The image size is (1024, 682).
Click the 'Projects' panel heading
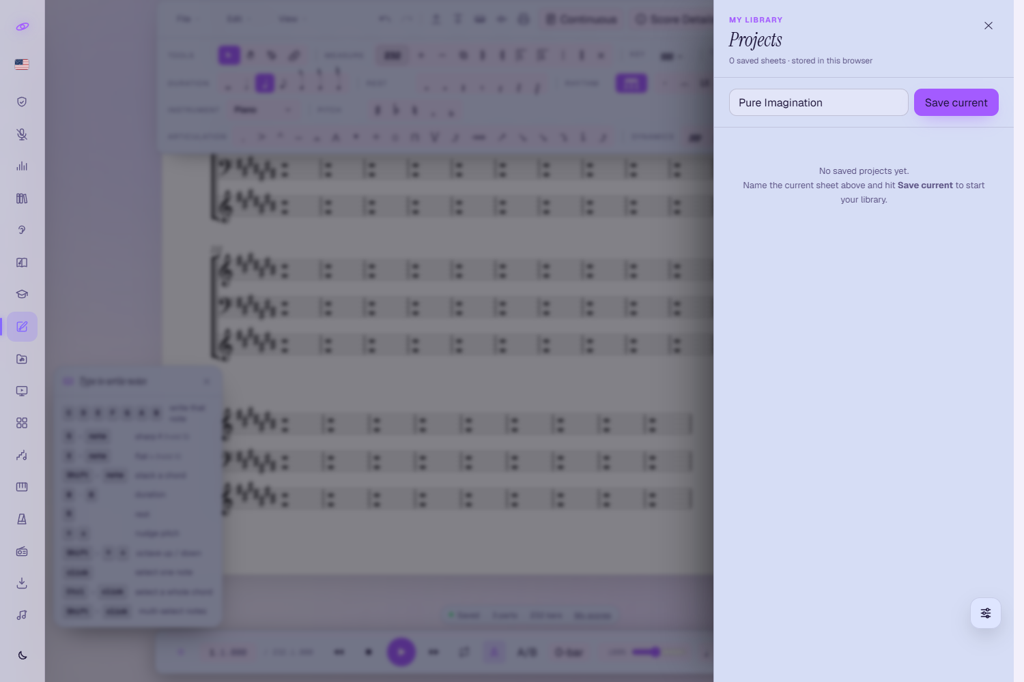pyautogui.click(x=755, y=40)
